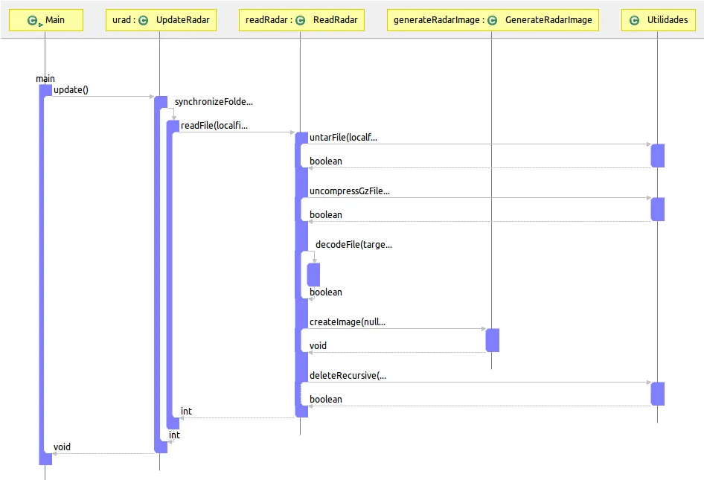Select the Main lifeline name
This screenshot has width=704, height=480.
55,20
